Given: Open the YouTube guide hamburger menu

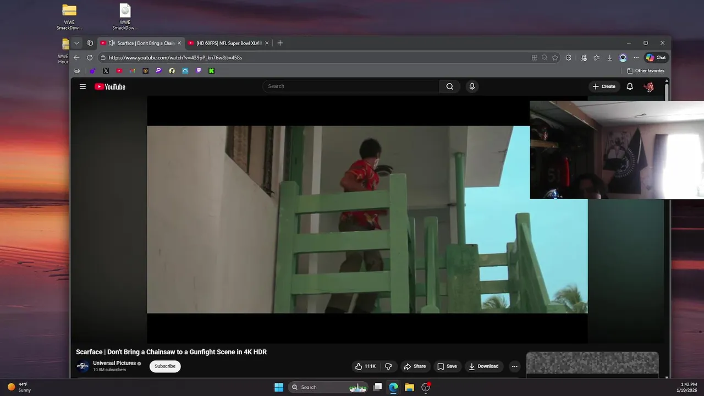Looking at the screenshot, I should [x=82, y=86].
